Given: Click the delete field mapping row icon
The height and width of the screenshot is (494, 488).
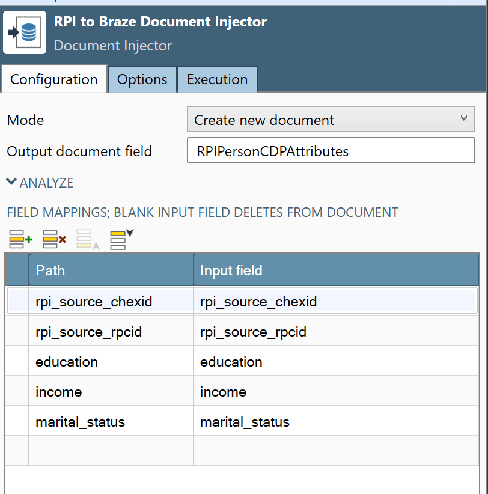Looking at the screenshot, I should click(x=53, y=239).
